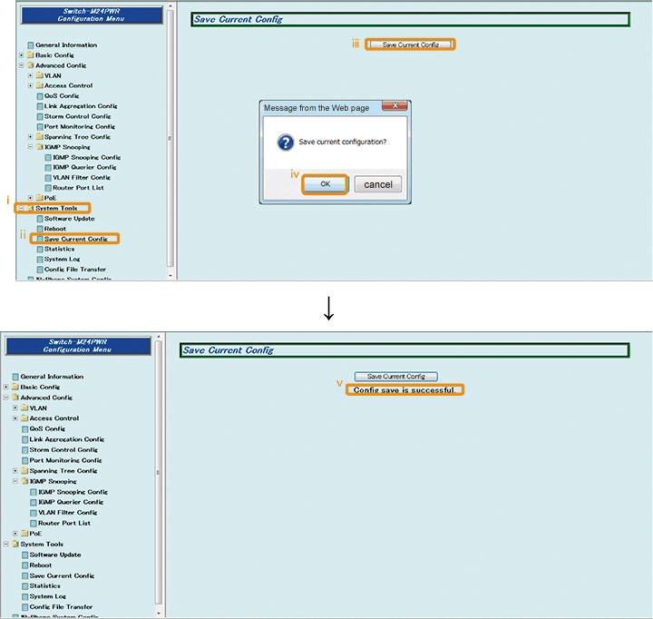Click the Reboot page icon in lower menu

tap(24, 565)
